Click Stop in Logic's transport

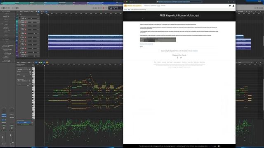pyautogui.click(x=99, y=8)
